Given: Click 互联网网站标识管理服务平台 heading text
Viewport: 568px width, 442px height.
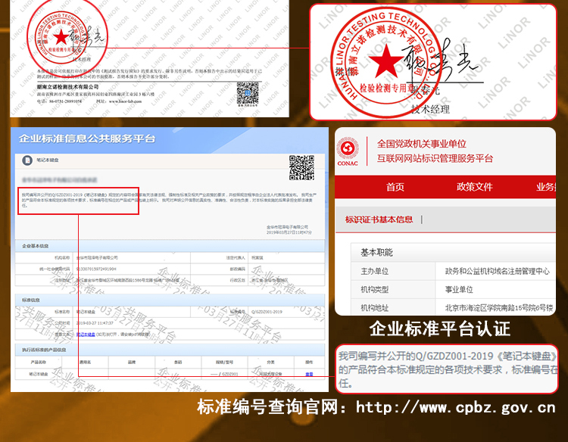Looking at the screenshot, I should (435, 158).
